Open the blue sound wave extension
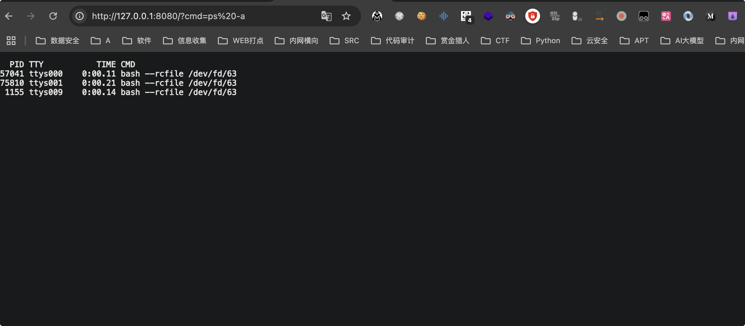Viewport: 745px width, 326px height. 444,16
